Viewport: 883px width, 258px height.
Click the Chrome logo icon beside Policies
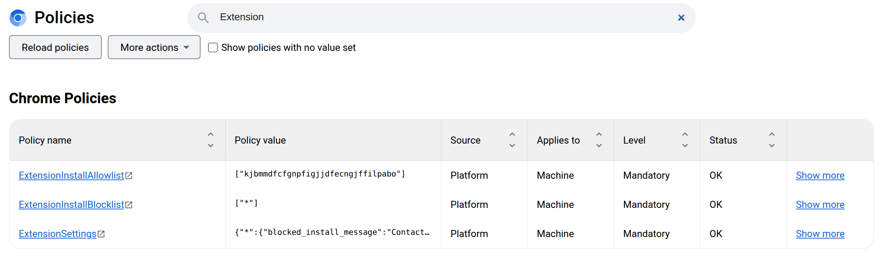(18, 18)
